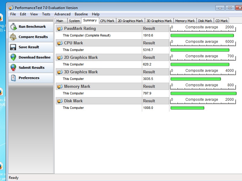Open the Help menu
Image resolution: width=242 pixels, height=181 pixels.
point(96,14)
